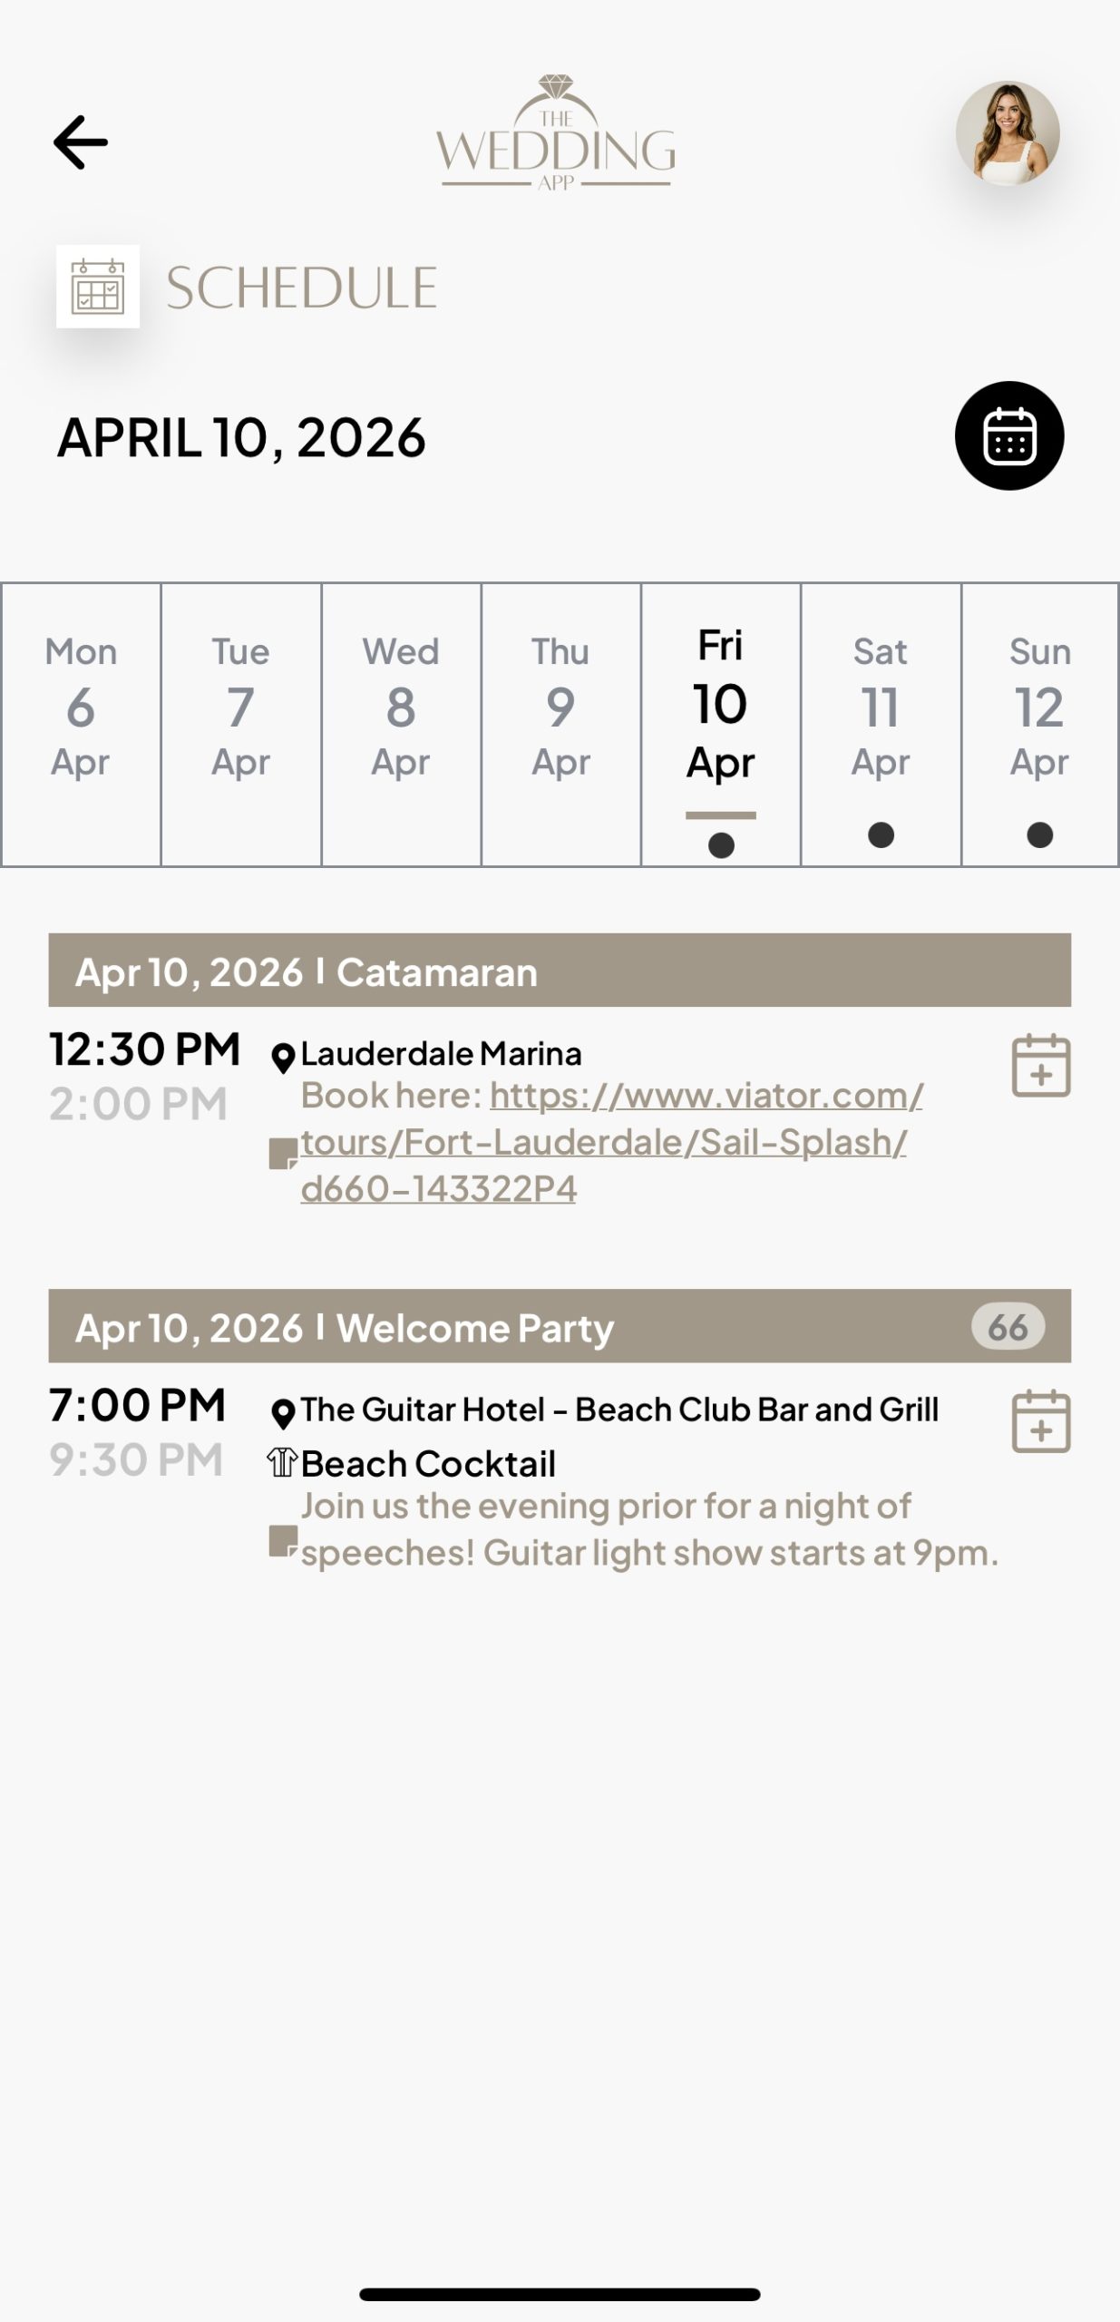Tap the Beach Cocktail dress code icon

tap(283, 1462)
